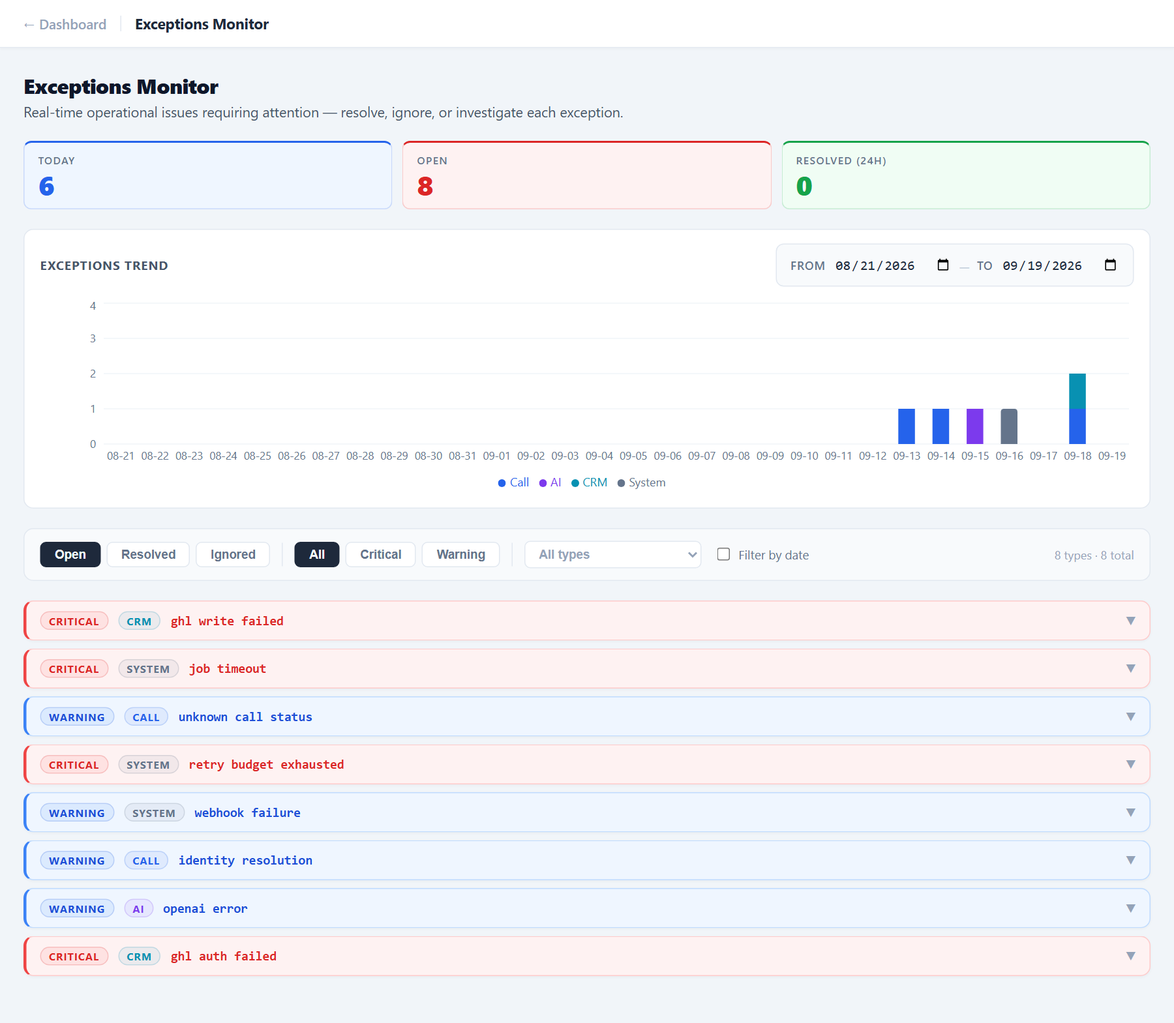Toggle the Filter by date checkbox

click(x=723, y=554)
